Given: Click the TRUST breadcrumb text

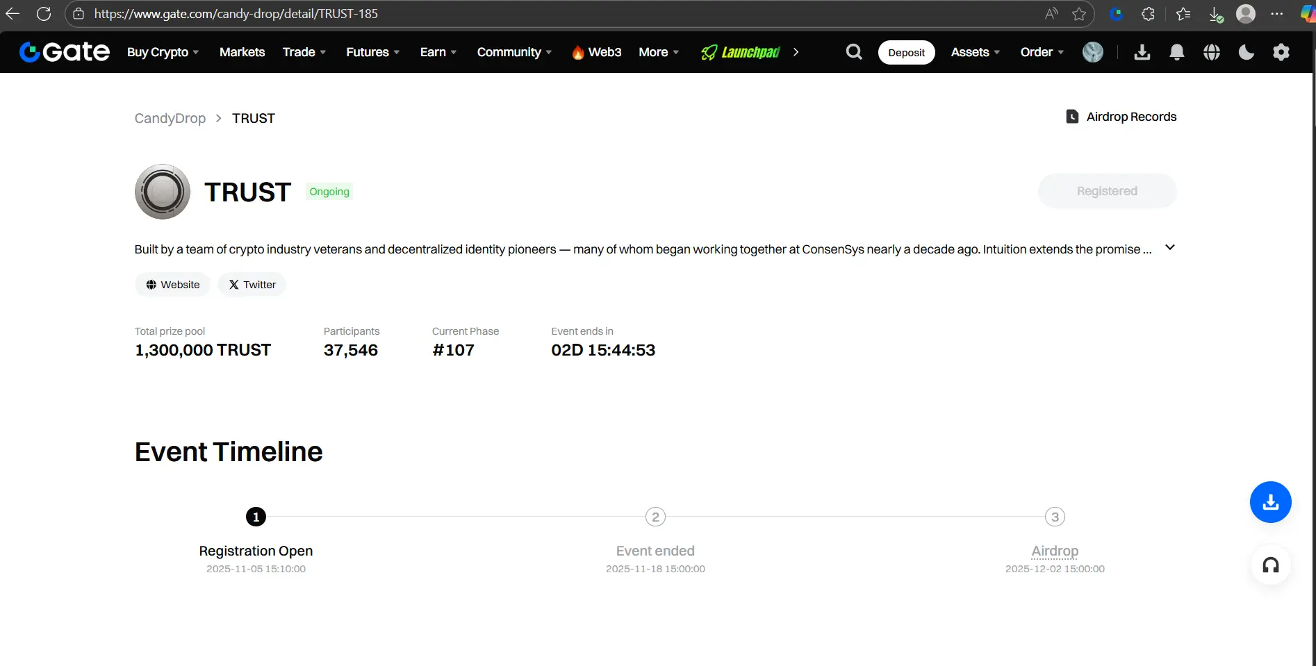Looking at the screenshot, I should 254,118.
